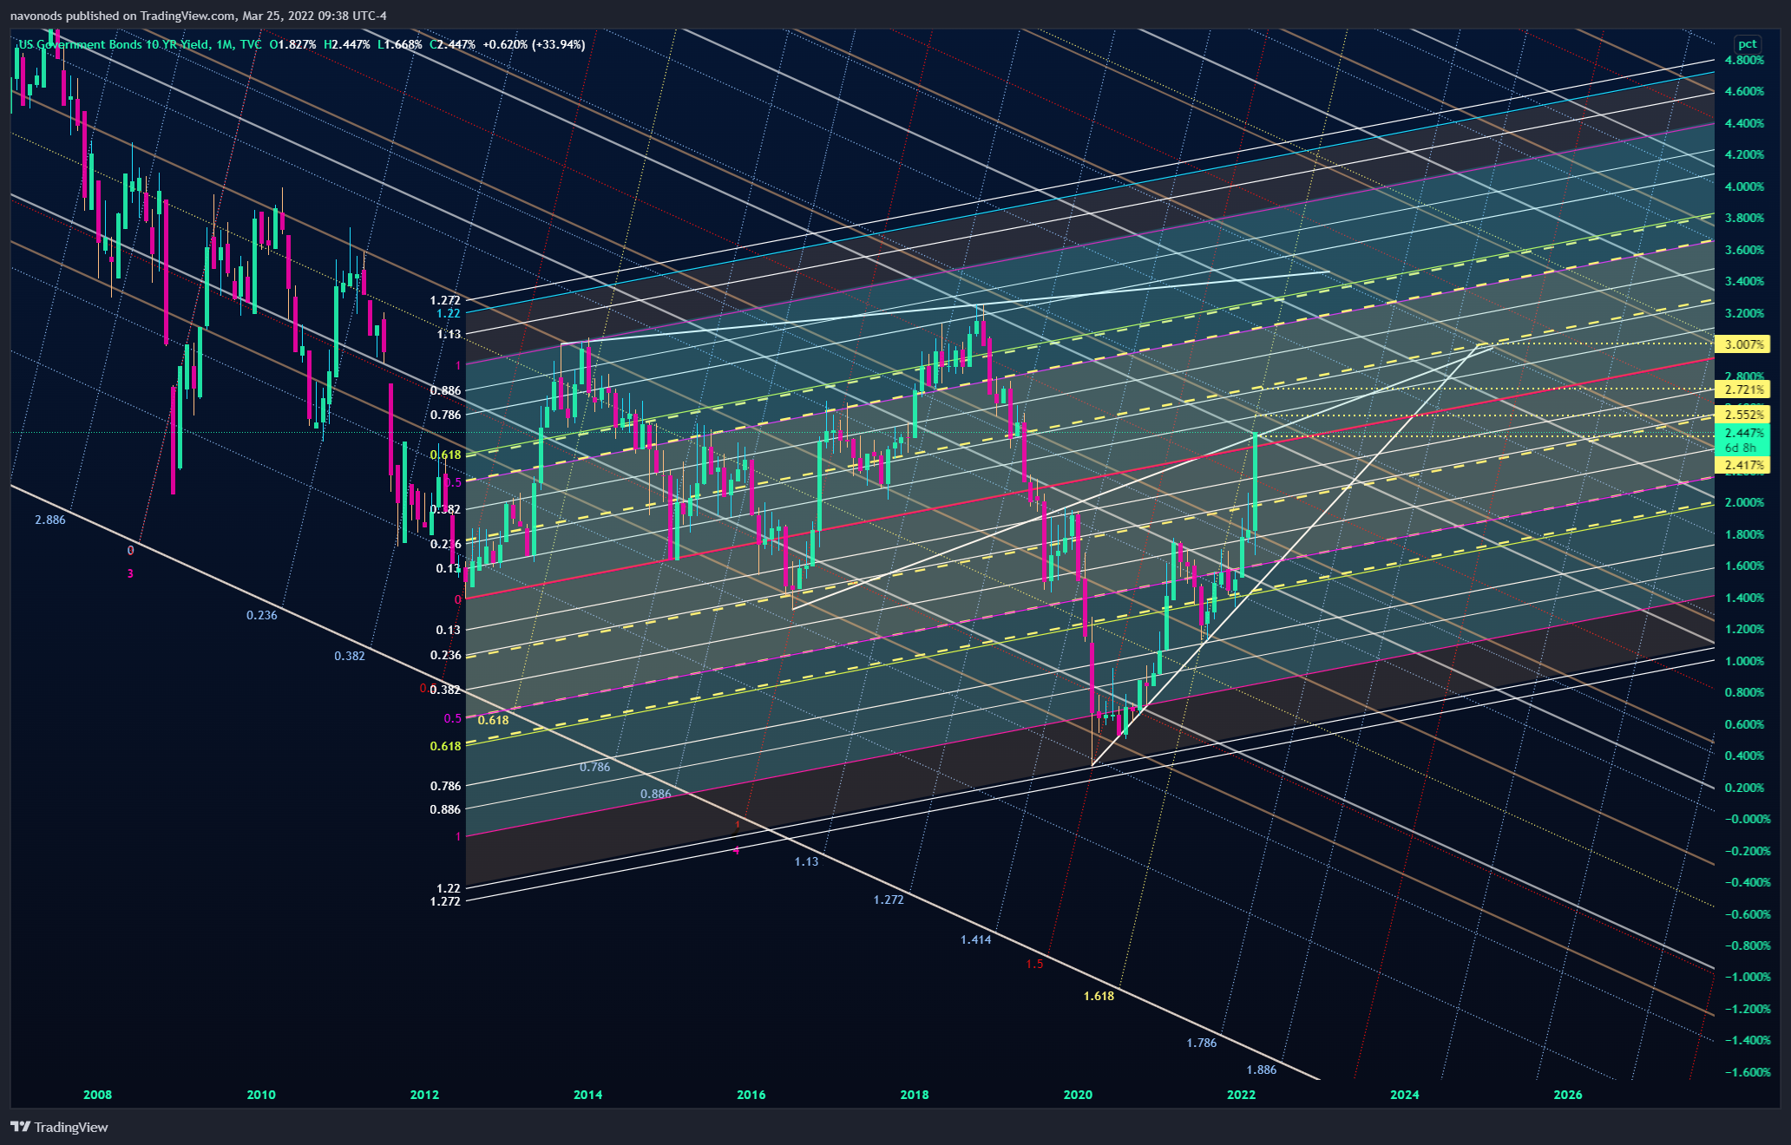
Task: Select the 1.786 fib fan label
Action: tap(1202, 1043)
